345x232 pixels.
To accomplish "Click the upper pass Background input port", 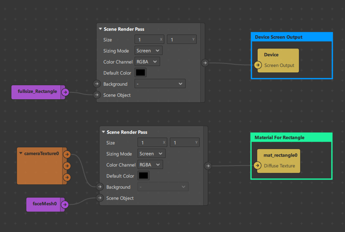I will point(97,84).
